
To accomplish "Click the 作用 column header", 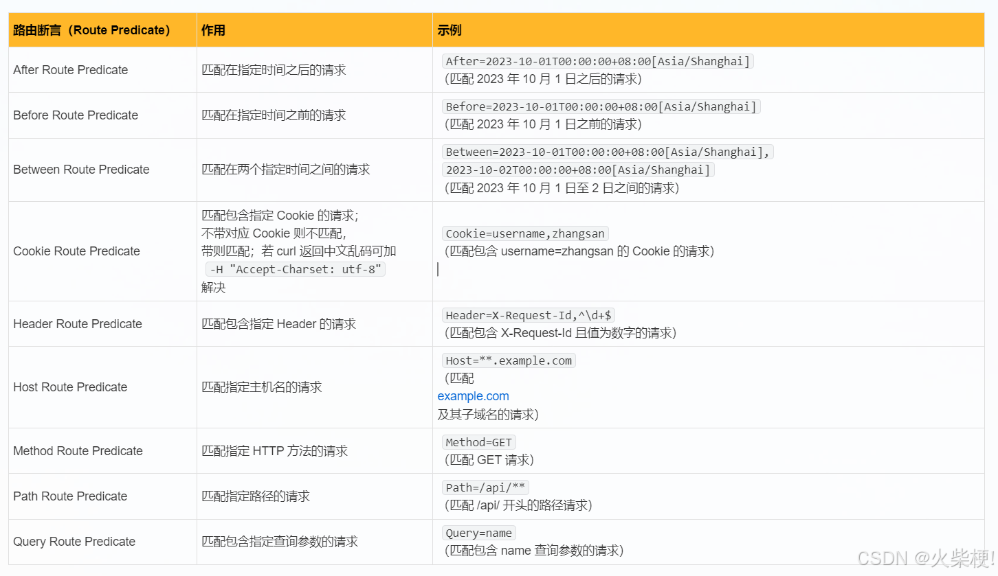I will [213, 30].
